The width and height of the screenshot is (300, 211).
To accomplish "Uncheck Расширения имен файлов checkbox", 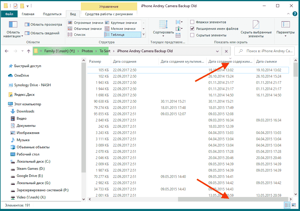I will [192, 29].
